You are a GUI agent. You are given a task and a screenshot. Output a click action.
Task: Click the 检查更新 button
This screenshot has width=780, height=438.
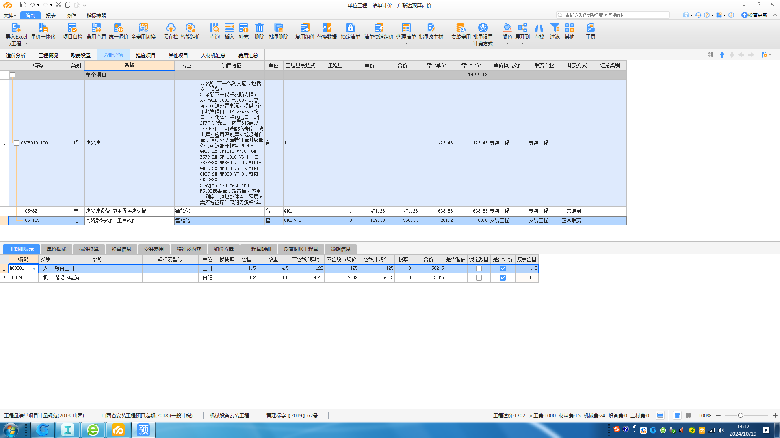click(754, 15)
